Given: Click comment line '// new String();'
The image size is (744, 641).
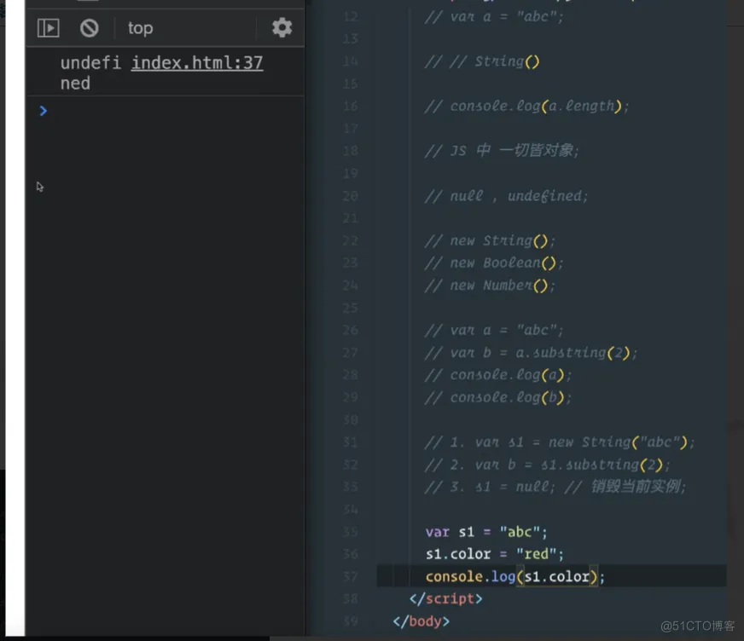Looking at the screenshot, I should 490,241.
